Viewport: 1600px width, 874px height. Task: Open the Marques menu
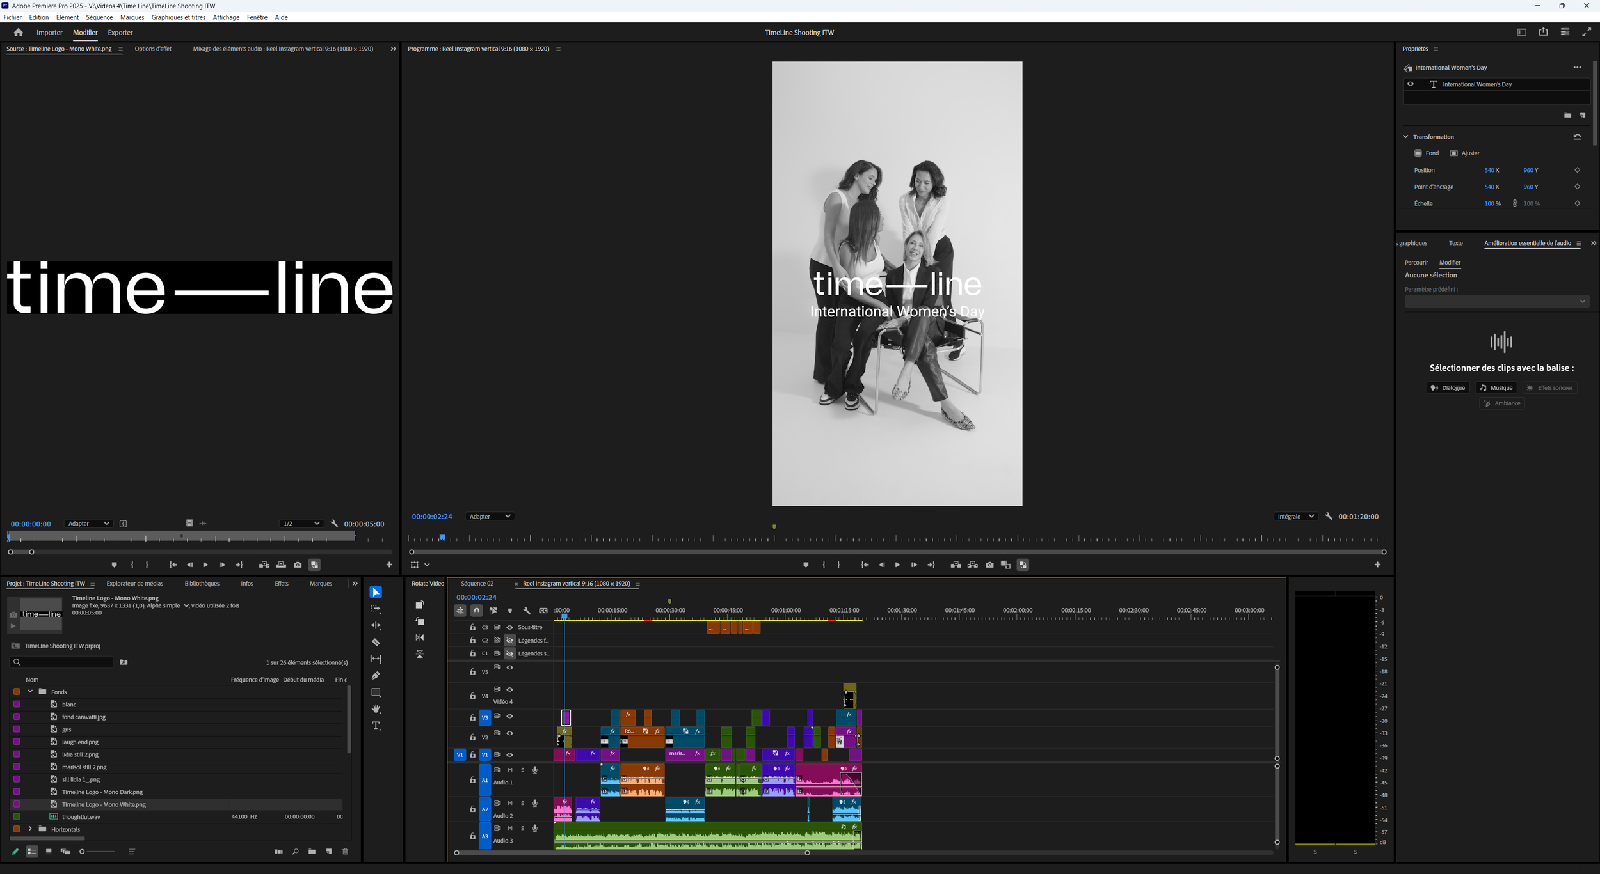coord(132,17)
